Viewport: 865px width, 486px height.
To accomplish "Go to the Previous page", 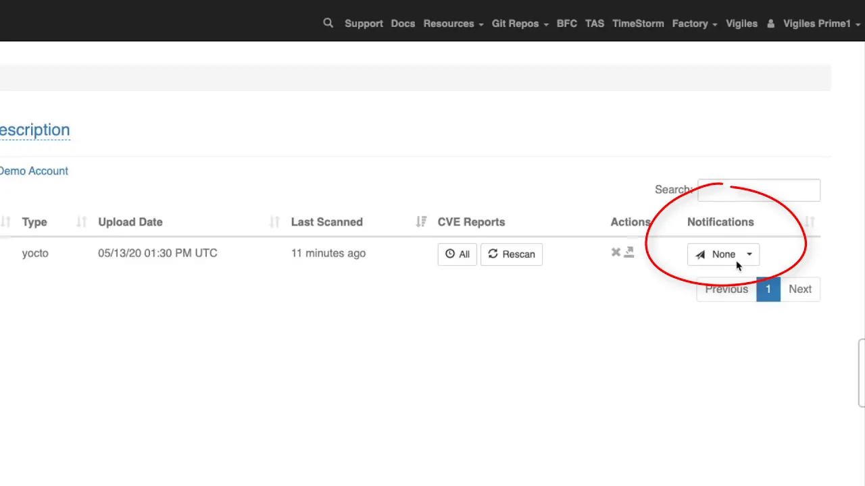I will point(726,289).
